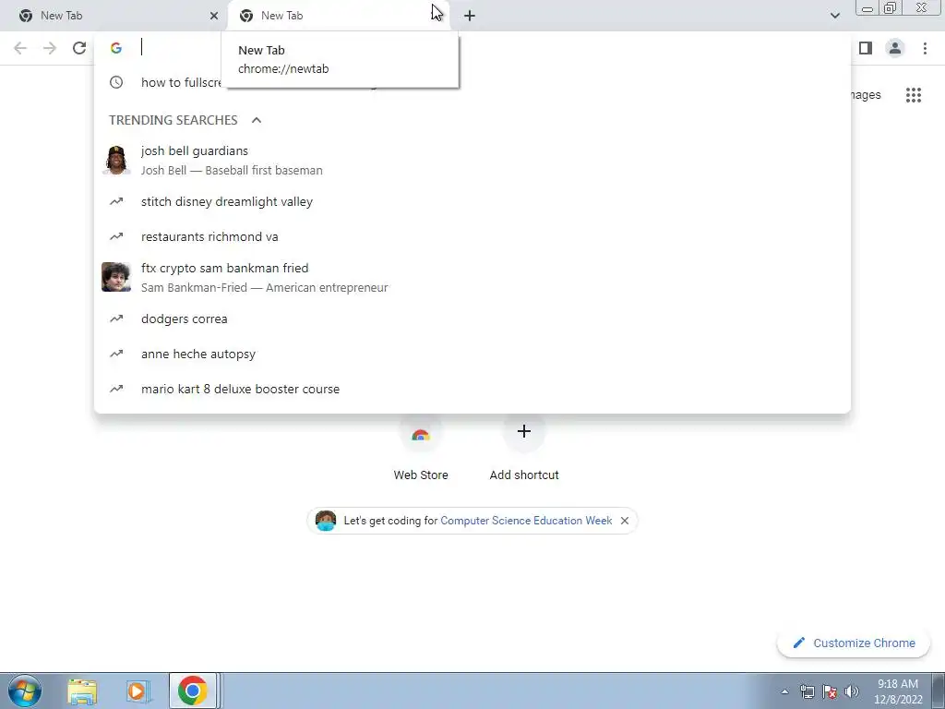Image resolution: width=945 pixels, height=709 pixels.
Task: Click the Sam Bankman-Fried thumbnail photo
Action: [116, 277]
